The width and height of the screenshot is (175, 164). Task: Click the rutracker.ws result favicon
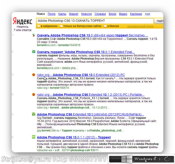[34, 137]
